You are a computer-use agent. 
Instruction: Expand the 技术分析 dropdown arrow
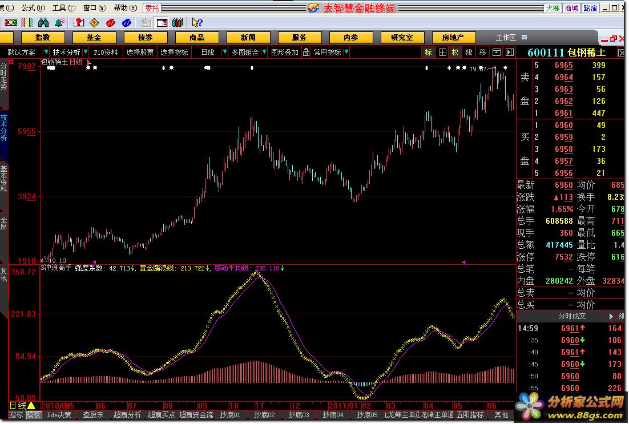86,52
